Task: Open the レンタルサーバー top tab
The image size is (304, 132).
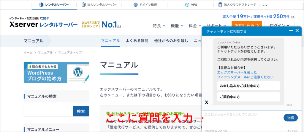Action: click(x=54, y=5)
